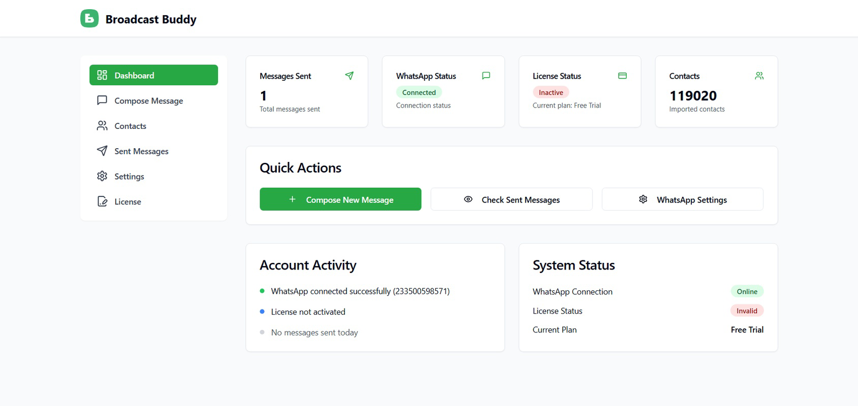This screenshot has width=858, height=406.
Task: Click the License document icon in sidebar
Action: tap(102, 201)
